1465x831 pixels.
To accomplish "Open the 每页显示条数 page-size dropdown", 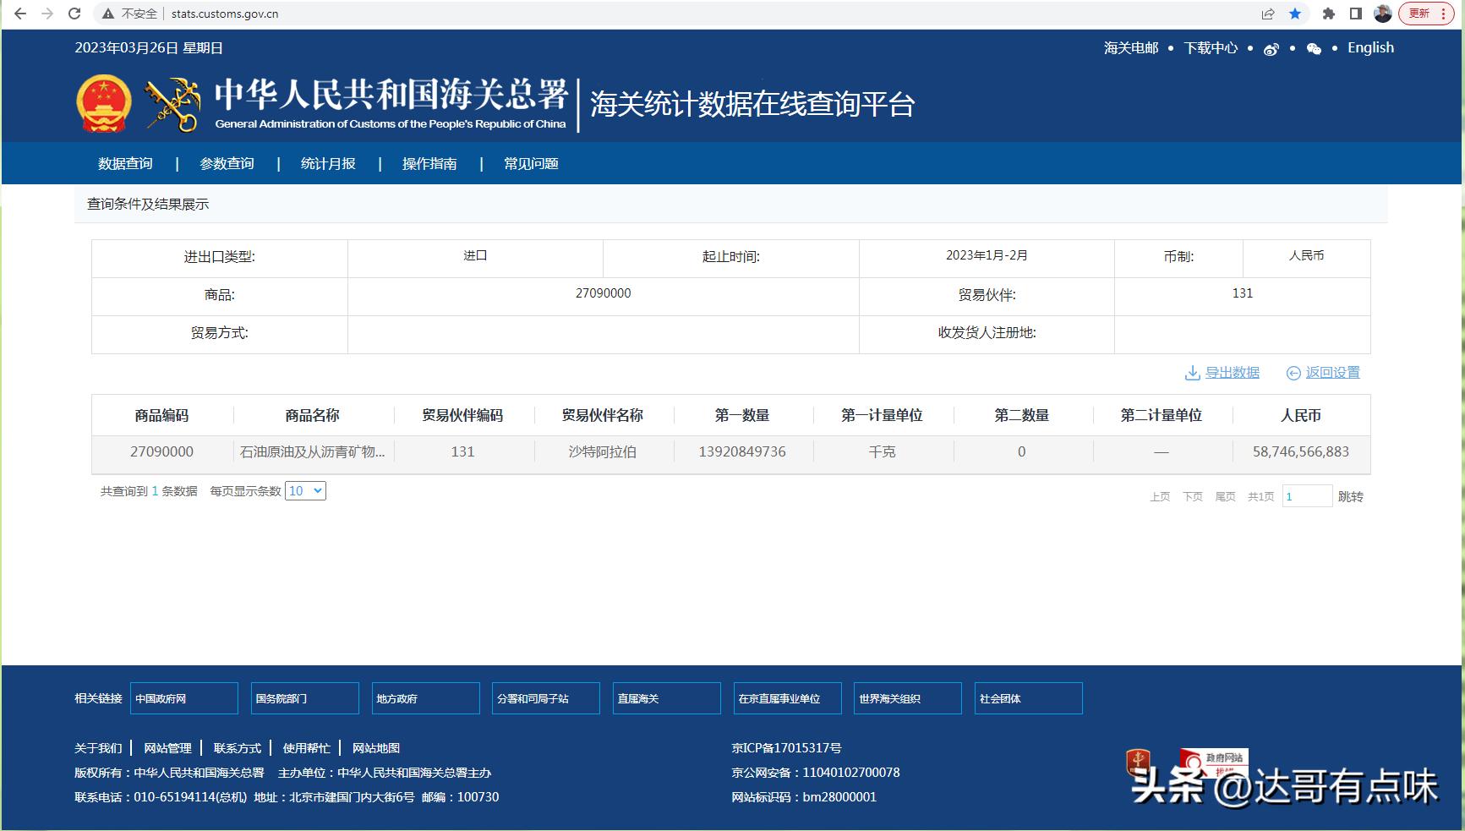I will pos(304,490).
